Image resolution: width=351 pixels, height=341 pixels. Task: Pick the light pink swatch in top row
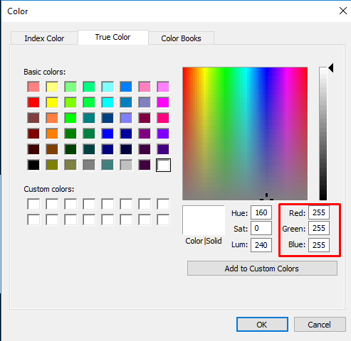145,87
